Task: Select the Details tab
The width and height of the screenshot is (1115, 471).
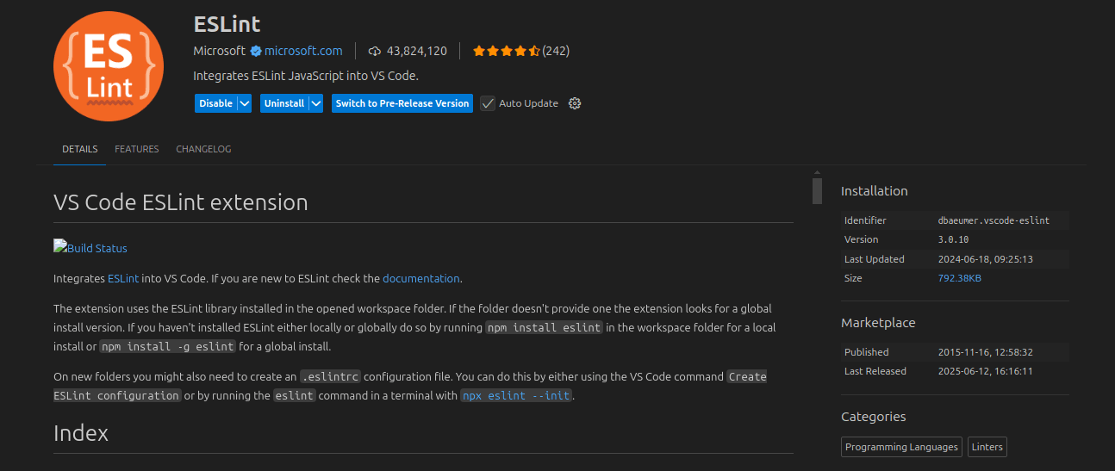Action: (x=79, y=149)
